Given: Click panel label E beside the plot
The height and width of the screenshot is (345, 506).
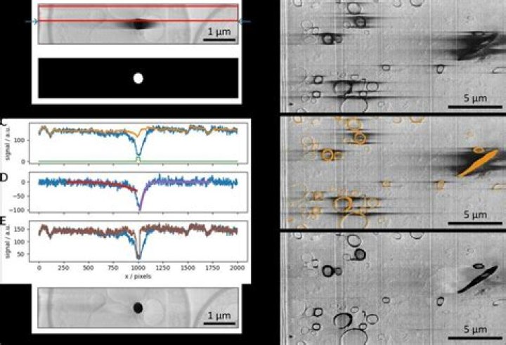Looking at the screenshot, I should click(x=3, y=221).
